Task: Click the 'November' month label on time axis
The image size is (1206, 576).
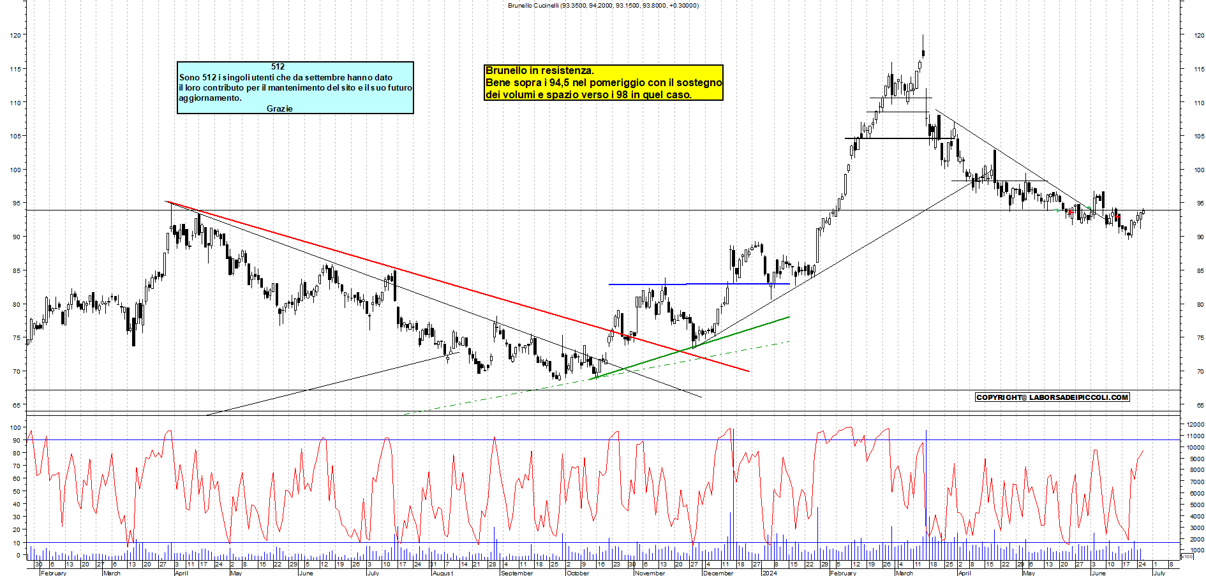Action: (x=650, y=573)
